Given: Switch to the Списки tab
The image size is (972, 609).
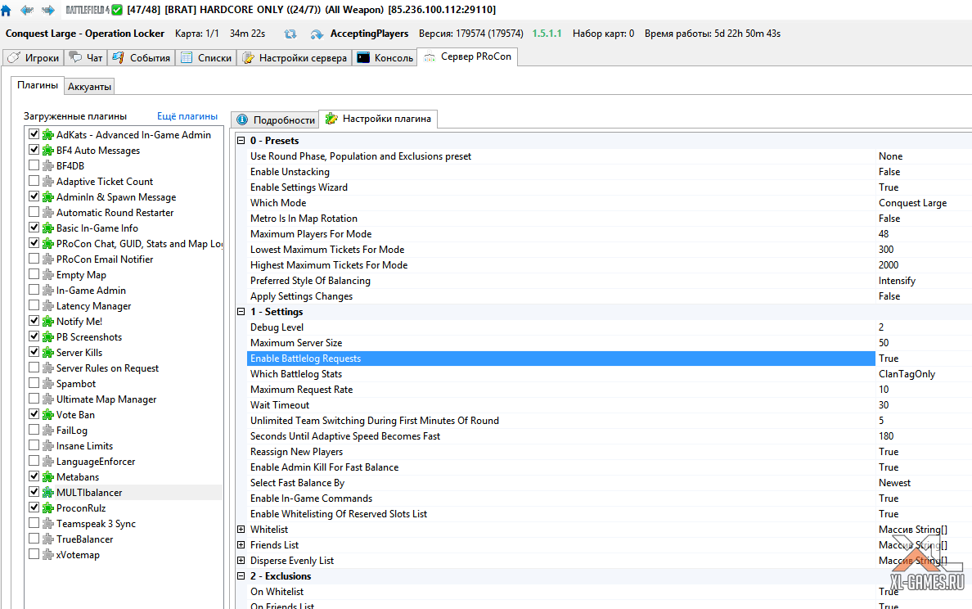Looking at the screenshot, I should tap(206, 57).
